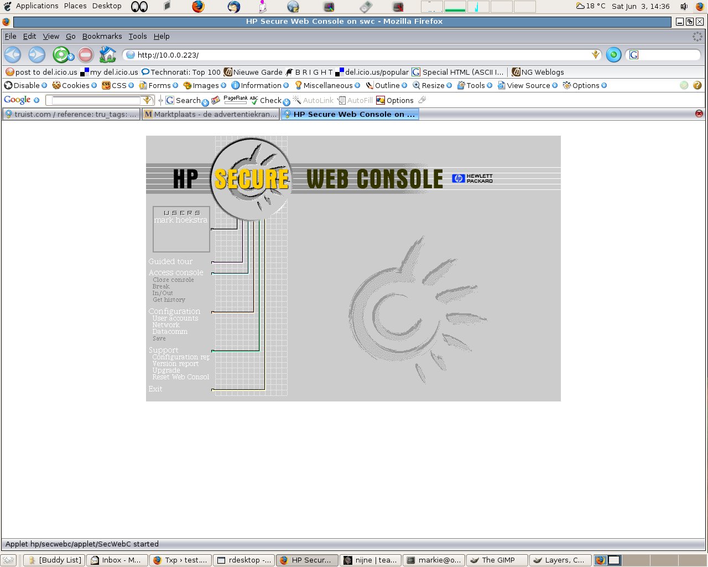Open Web Developer Cookies menu
708x567 pixels.
pyautogui.click(x=75, y=85)
